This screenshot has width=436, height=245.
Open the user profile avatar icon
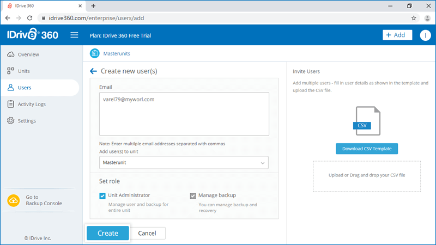(x=425, y=35)
